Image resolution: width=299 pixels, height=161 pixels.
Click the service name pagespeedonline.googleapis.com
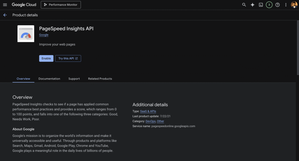(x=173, y=126)
